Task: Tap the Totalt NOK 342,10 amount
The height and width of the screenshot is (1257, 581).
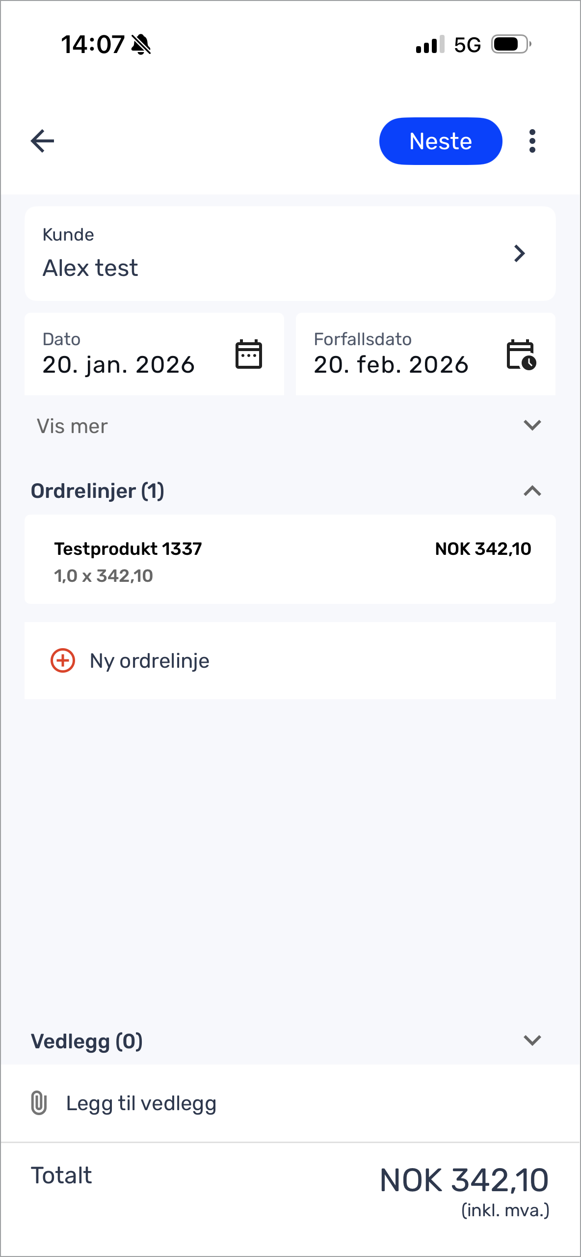Action: click(x=464, y=1180)
